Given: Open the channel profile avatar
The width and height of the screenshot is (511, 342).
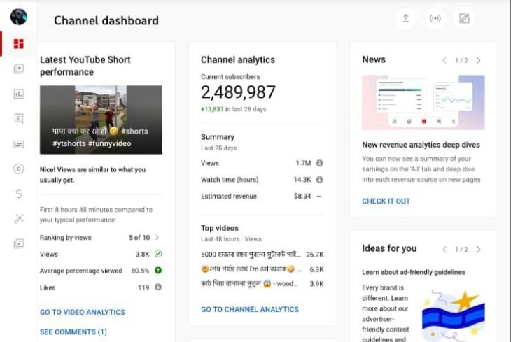Looking at the screenshot, I should [19, 17].
